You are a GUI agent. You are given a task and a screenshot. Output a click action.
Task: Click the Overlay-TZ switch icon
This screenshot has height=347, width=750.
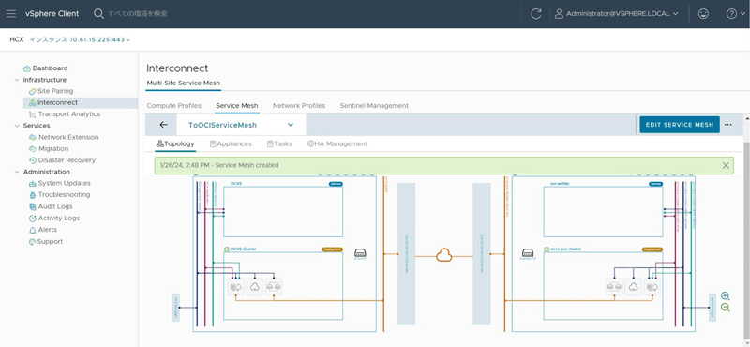tap(528, 253)
